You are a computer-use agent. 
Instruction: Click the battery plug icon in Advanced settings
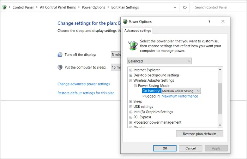(133, 46)
